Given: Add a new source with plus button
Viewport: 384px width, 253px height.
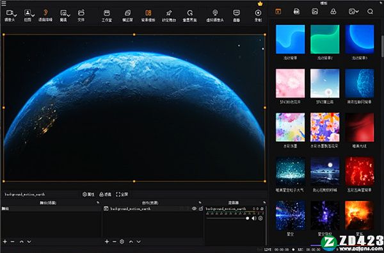Looking at the screenshot, I should (107, 241).
